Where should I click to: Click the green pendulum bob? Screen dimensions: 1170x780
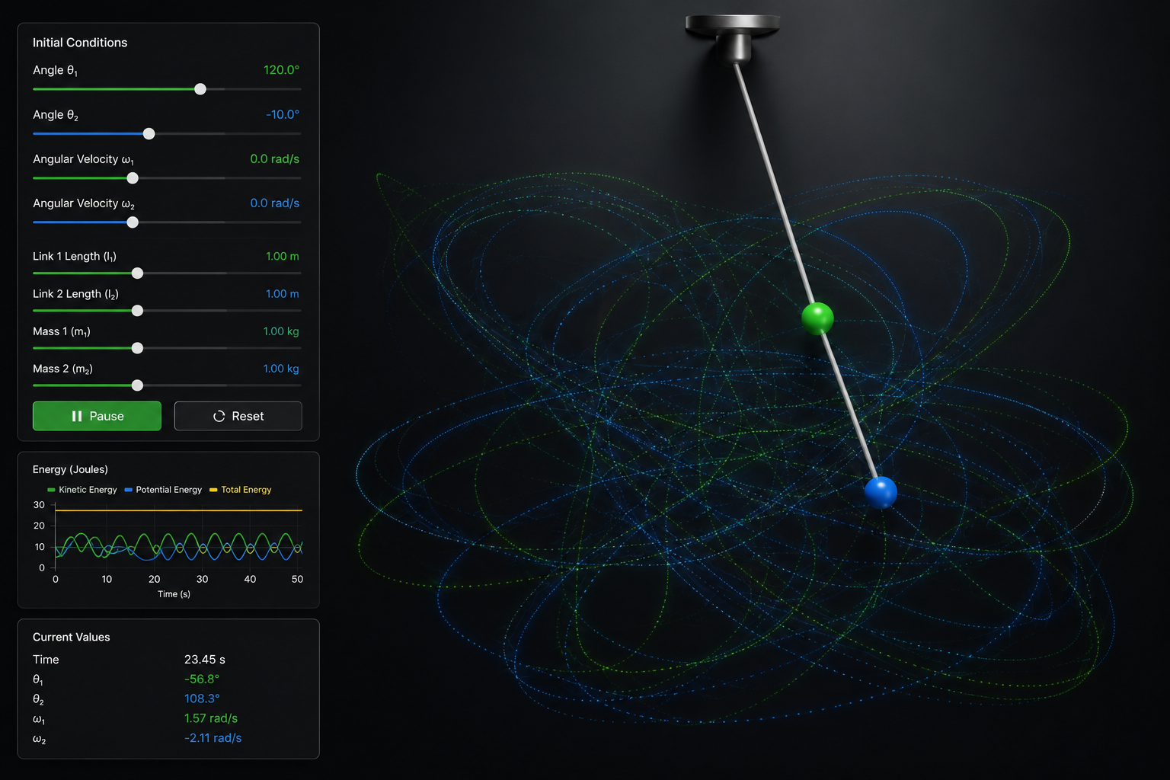(x=817, y=318)
